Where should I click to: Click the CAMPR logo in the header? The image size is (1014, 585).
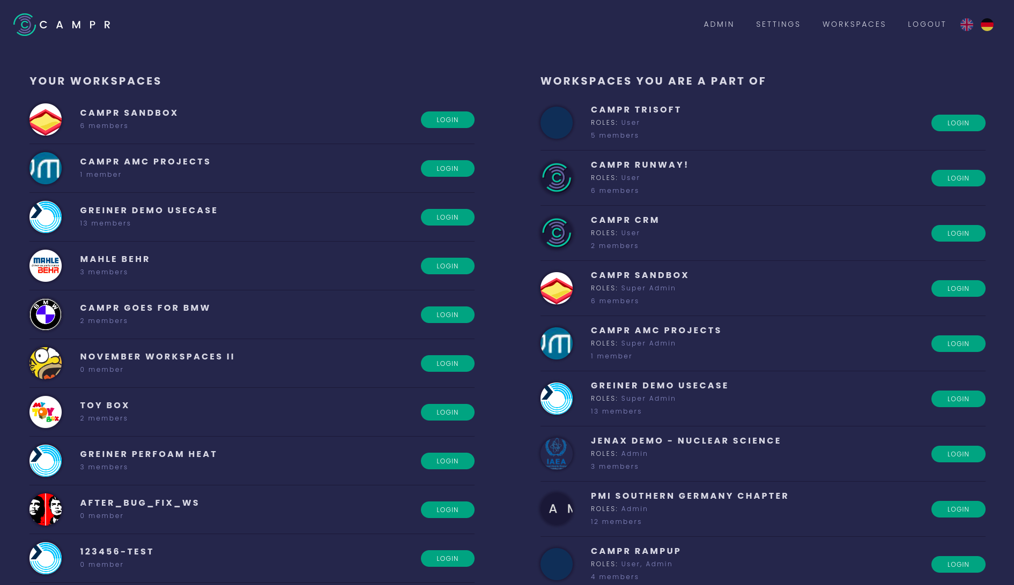62,25
